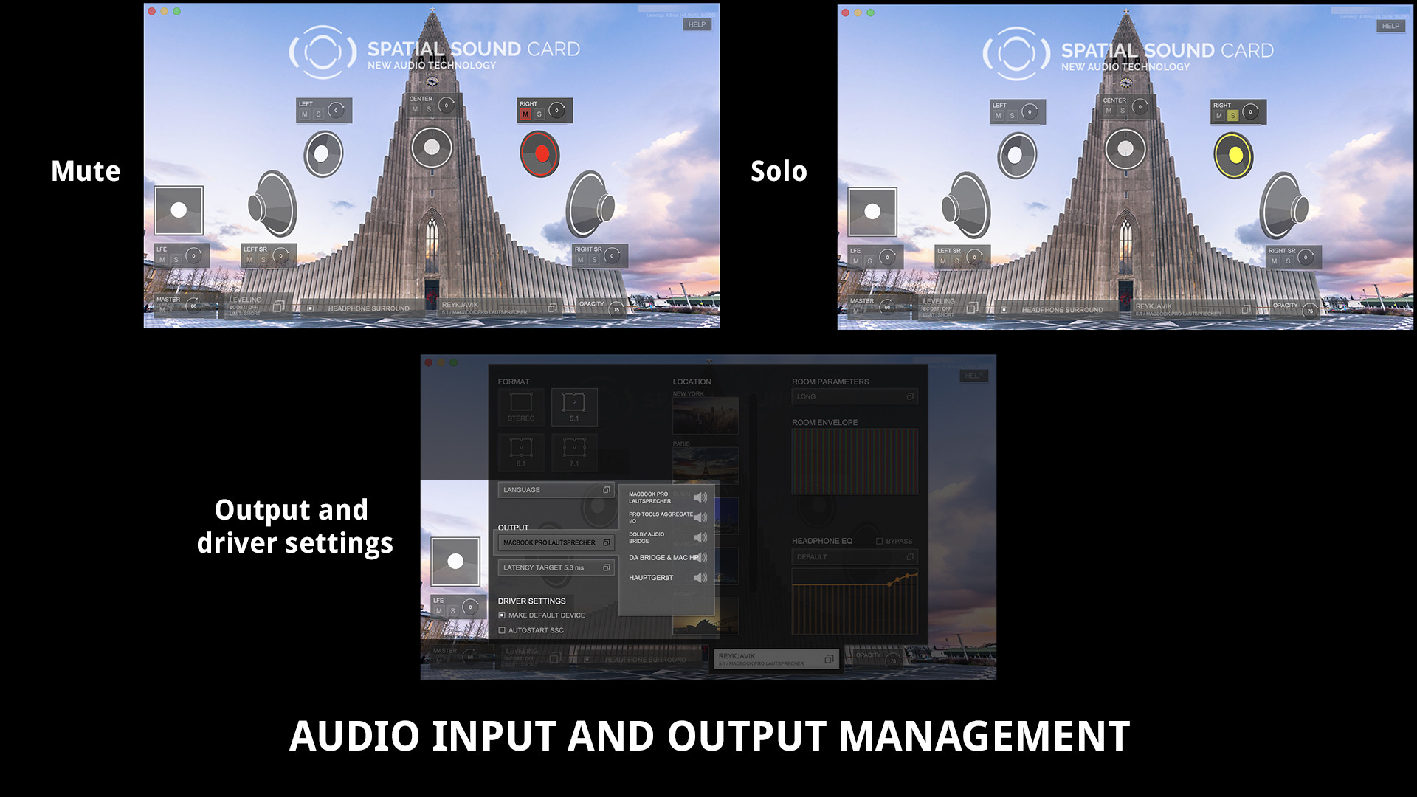Select DA BRIDGE AND MAC HW output
This screenshot has height=797, width=1417.
tap(665, 556)
